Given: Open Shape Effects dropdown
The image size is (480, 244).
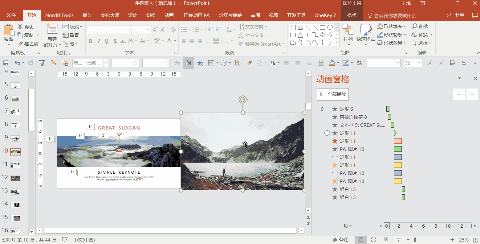Looking at the screenshot, I should [391, 43].
